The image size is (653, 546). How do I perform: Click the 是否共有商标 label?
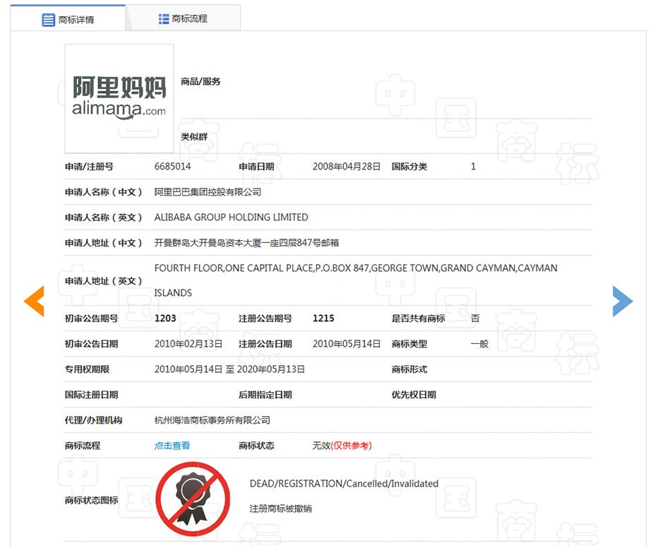418,319
